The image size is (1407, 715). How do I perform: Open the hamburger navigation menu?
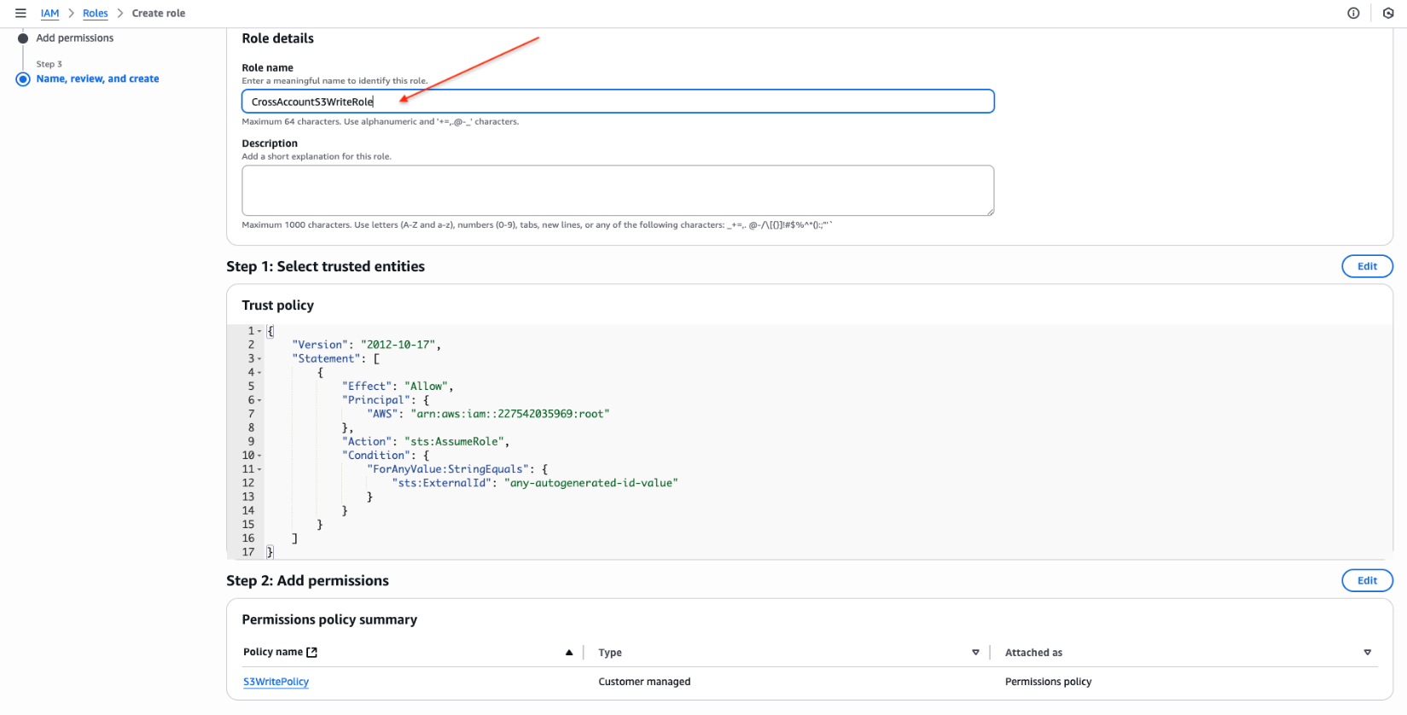point(20,13)
